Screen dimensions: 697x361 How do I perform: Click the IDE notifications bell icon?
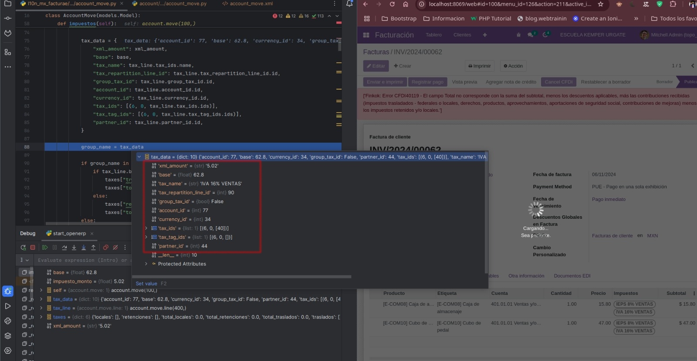[x=349, y=3]
